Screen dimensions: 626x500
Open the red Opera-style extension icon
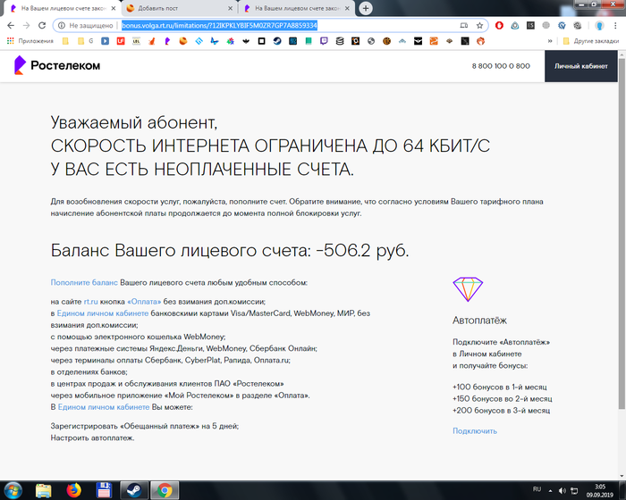[x=499, y=26]
